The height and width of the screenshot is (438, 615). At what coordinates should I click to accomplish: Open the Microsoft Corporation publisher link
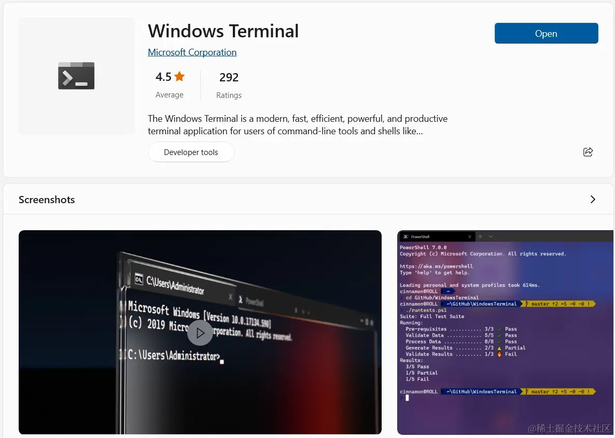pos(192,52)
